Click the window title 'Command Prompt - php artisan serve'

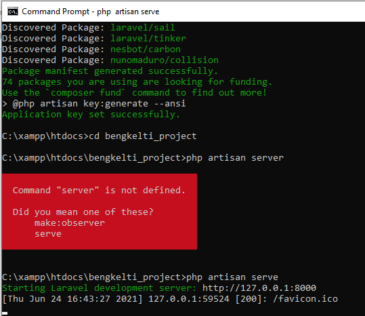point(91,12)
